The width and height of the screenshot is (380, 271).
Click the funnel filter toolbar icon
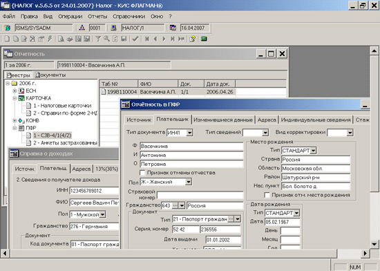[98, 39]
